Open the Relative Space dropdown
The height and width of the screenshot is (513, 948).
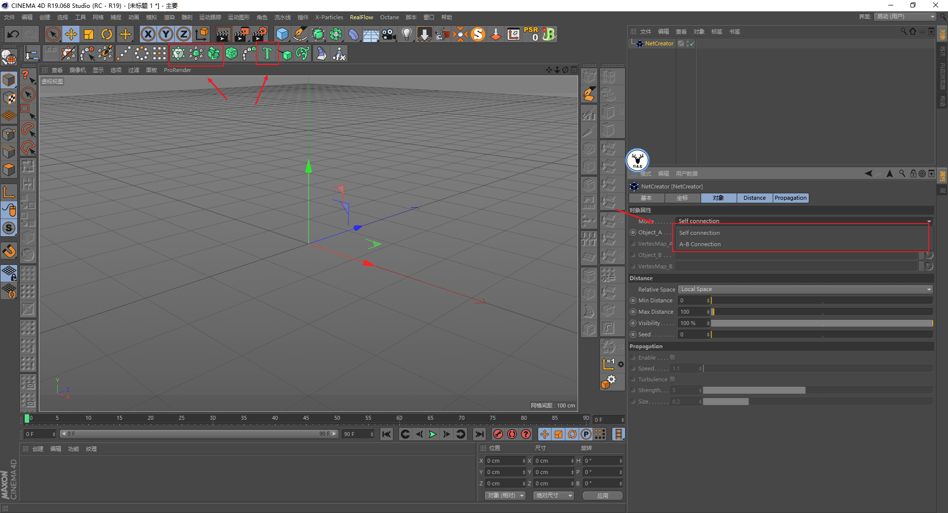pos(805,289)
